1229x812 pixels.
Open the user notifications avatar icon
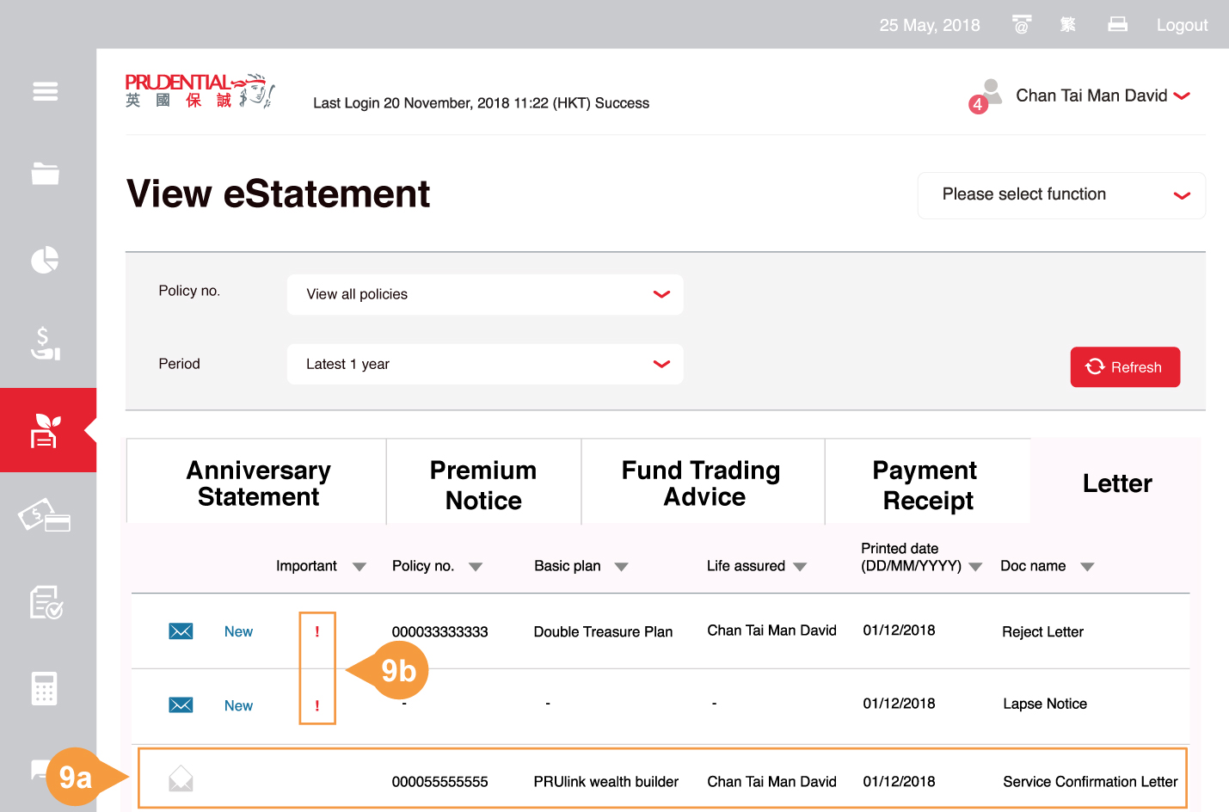click(x=989, y=94)
